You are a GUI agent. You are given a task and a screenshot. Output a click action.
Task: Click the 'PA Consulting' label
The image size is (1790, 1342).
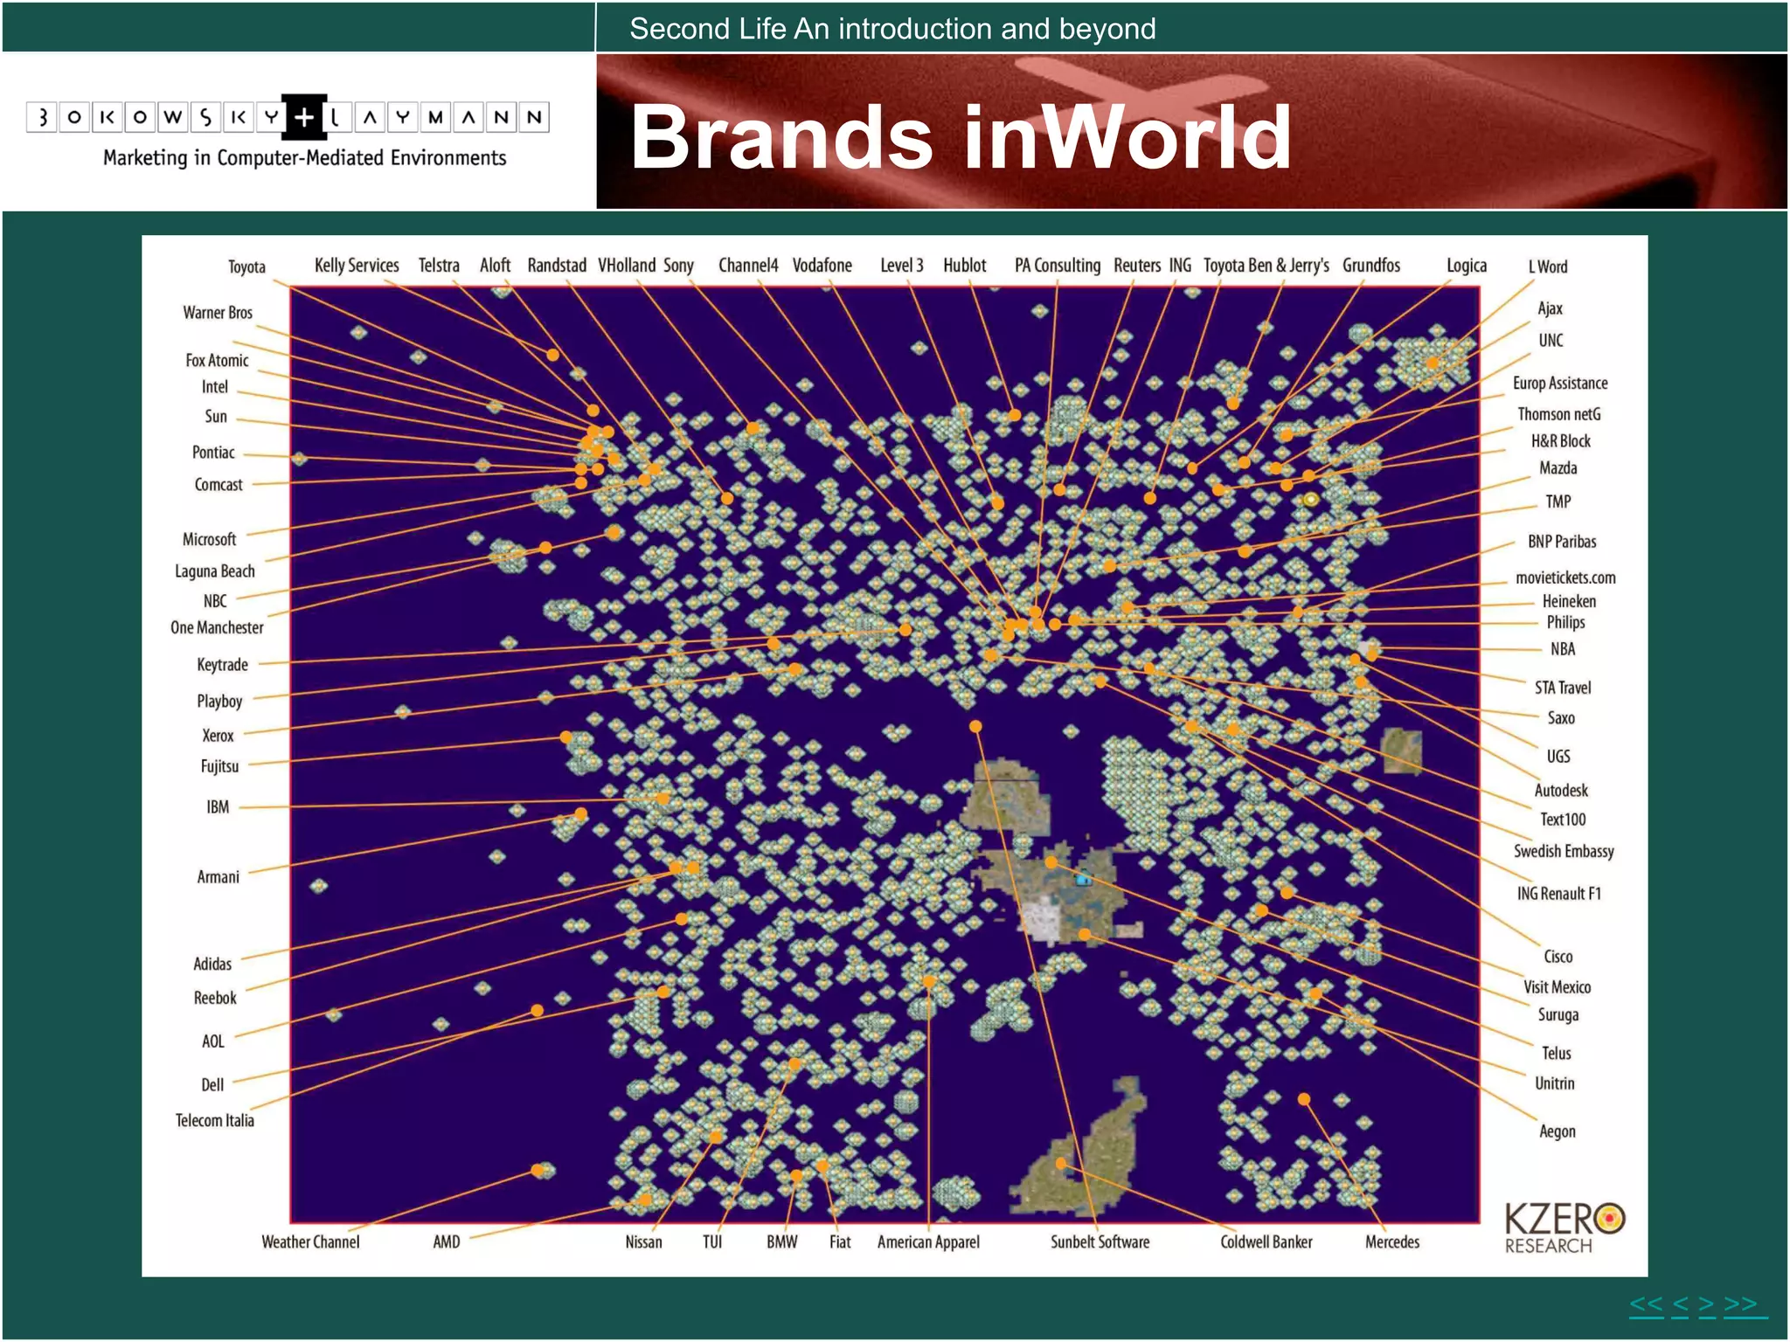point(1058,266)
